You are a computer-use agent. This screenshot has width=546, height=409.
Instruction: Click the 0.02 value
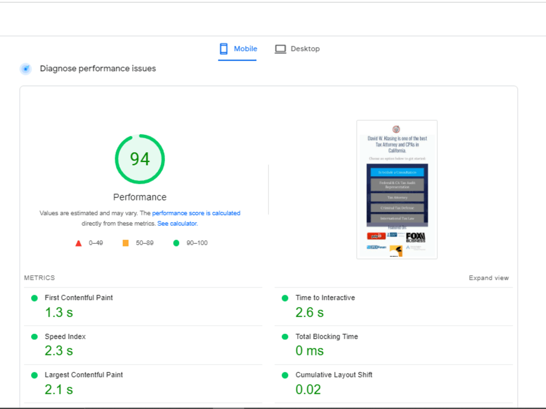[308, 389]
